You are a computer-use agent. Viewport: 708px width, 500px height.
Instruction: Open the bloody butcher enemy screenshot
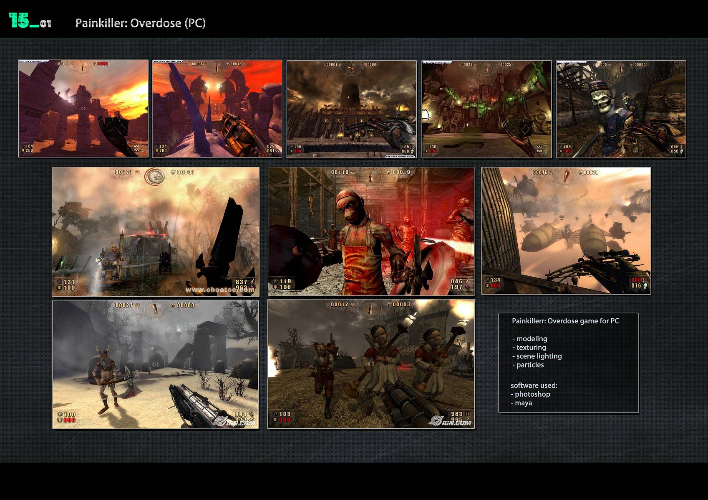pos(371,232)
